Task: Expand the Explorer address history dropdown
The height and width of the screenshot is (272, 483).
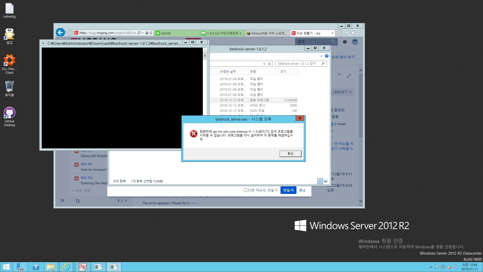Action: pyautogui.click(x=264, y=64)
